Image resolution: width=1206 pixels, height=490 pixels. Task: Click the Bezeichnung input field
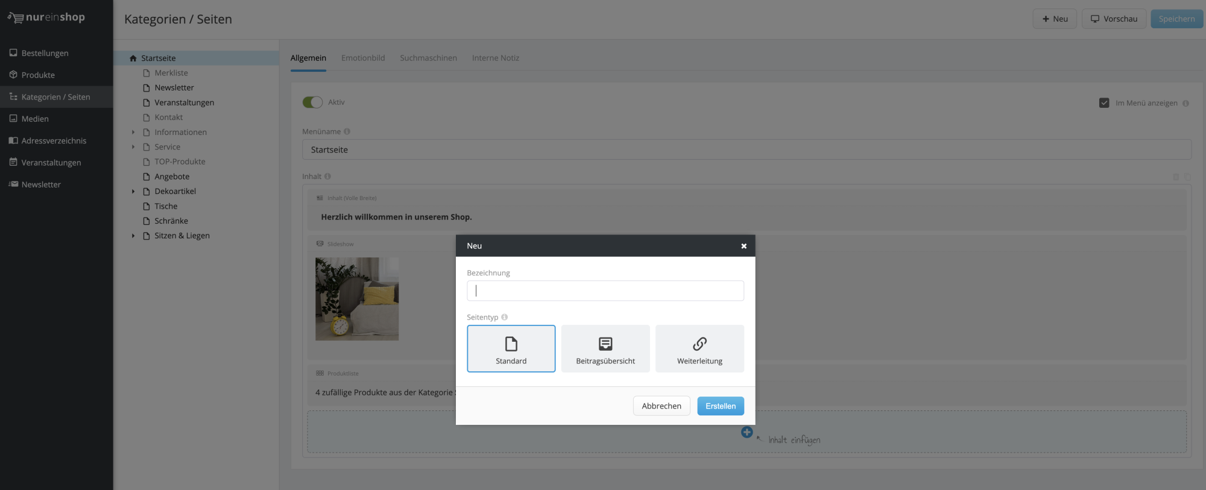[x=605, y=291]
